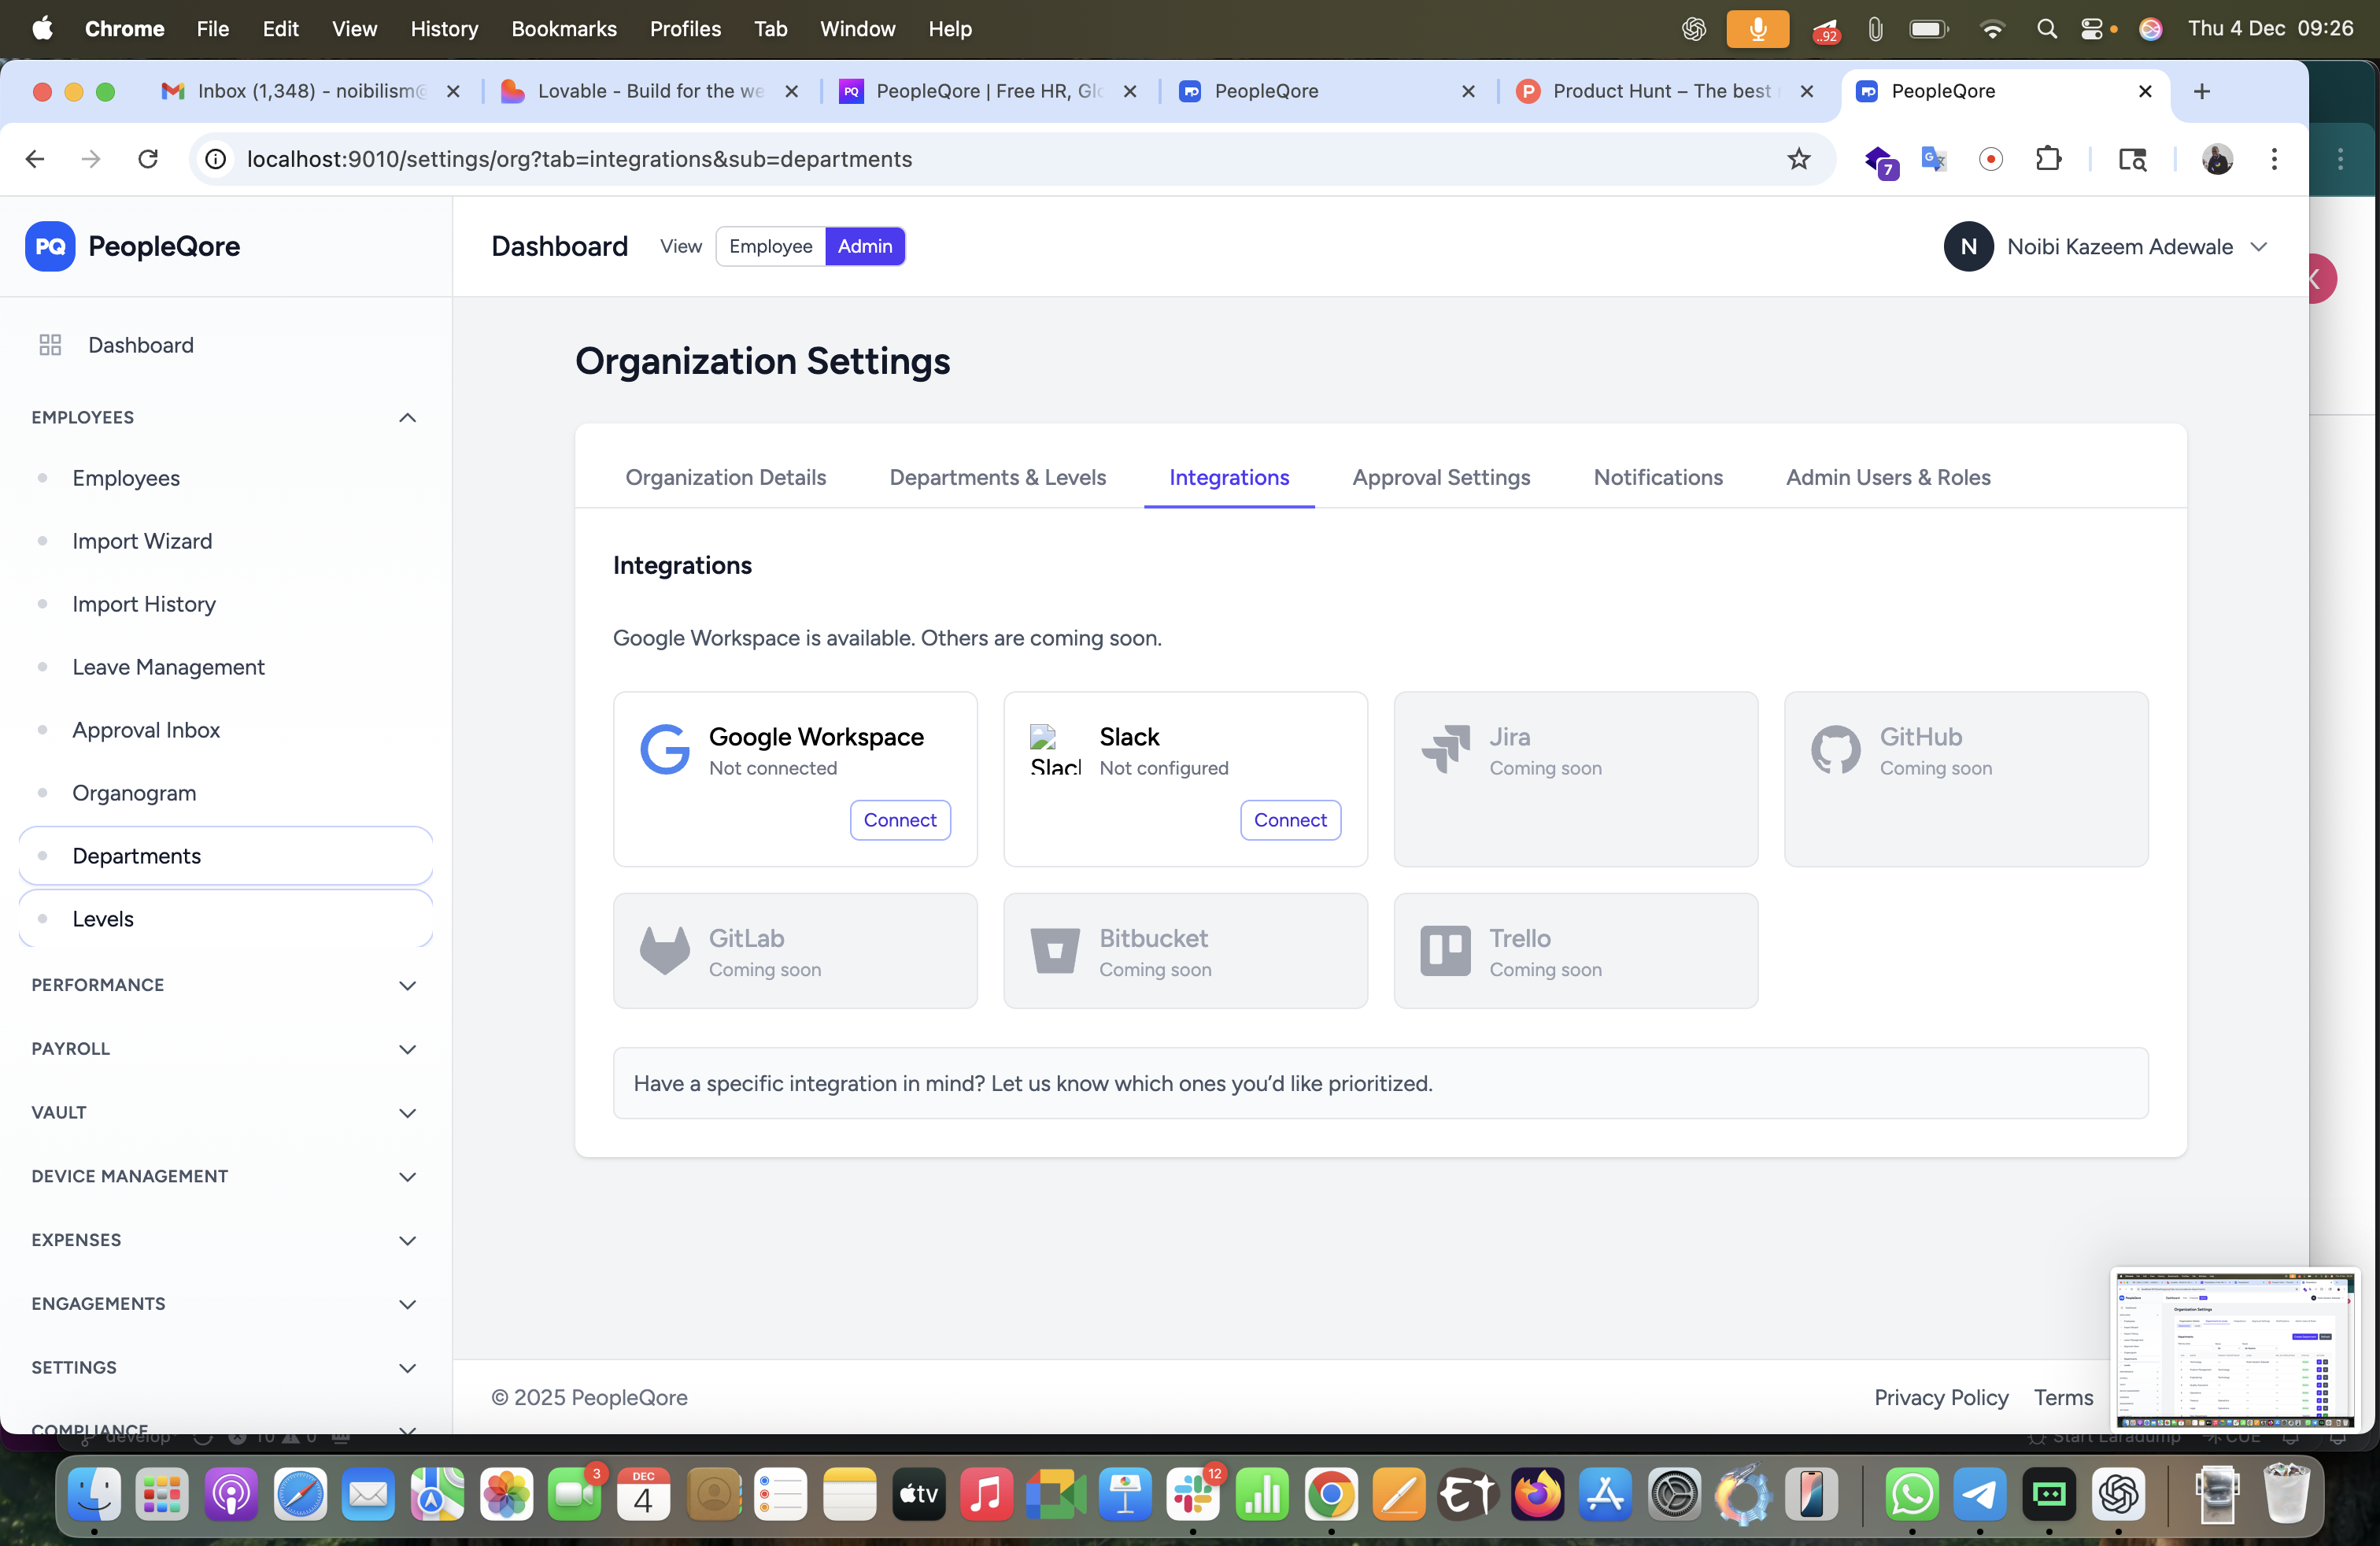Expand the PAYROLL sidebar section

click(407, 1049)
